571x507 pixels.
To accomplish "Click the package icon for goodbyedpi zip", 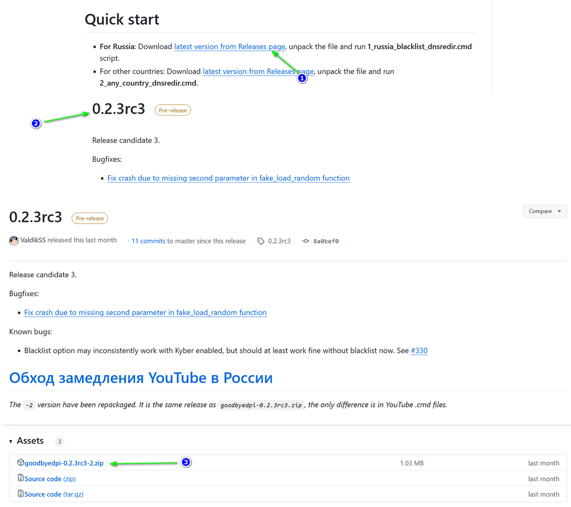I will (x=20, y=462).
